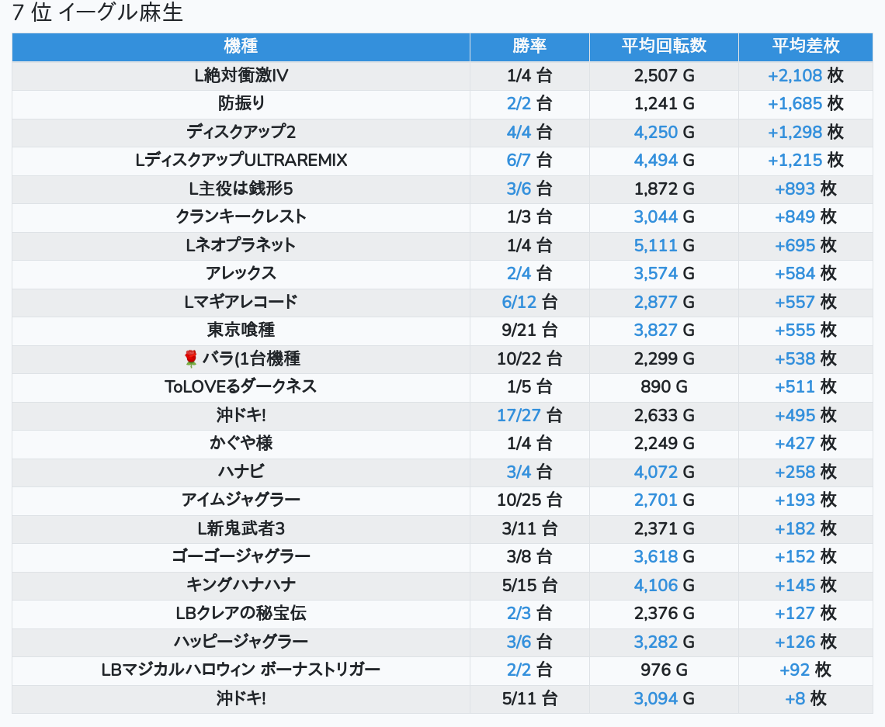Select the 平均回転数 column header
This screenshot has width=885, height=727.
[x=664, y=47]
